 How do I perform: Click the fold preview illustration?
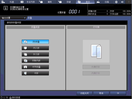(x=96, y=51)
